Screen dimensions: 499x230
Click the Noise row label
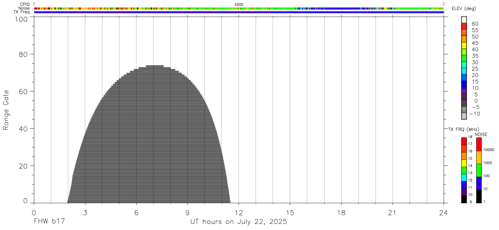point(24,8)
